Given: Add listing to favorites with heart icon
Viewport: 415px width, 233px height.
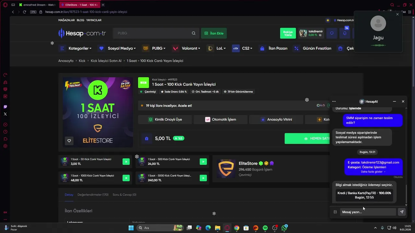Looking at the screenshot, I should 69,141.
